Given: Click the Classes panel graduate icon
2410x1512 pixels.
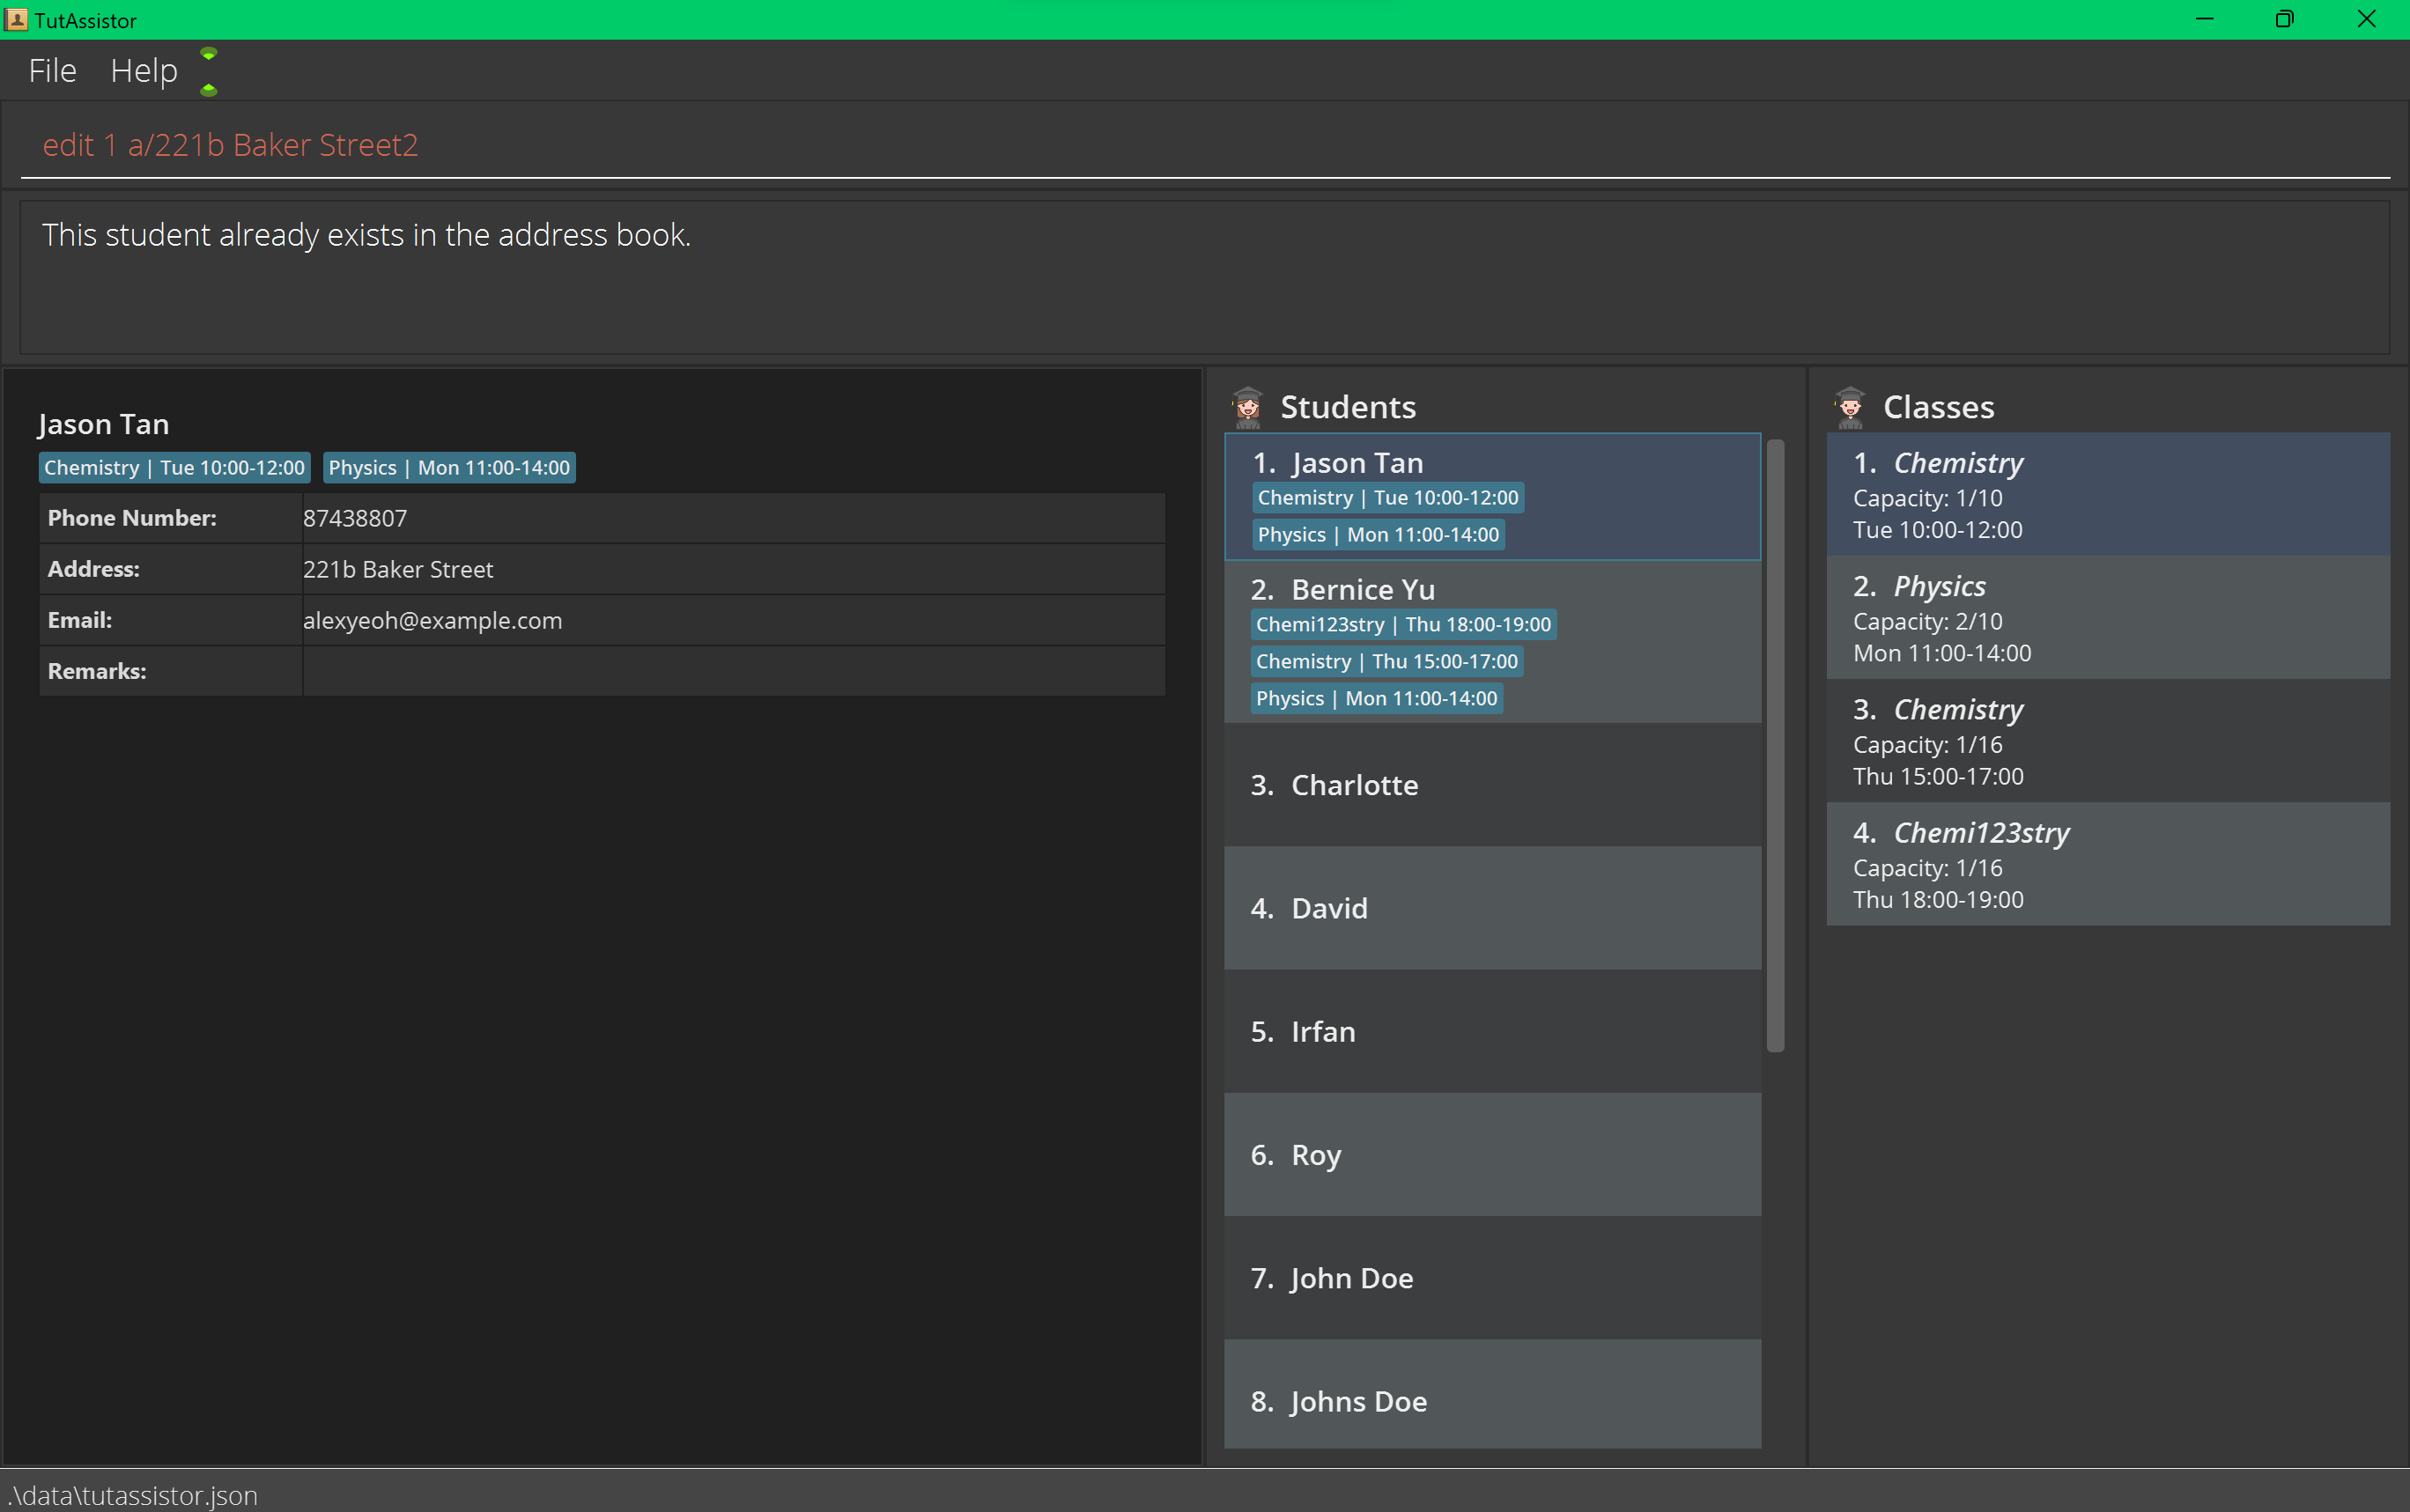Looking at the screenshot, I should pos(1849,407).
